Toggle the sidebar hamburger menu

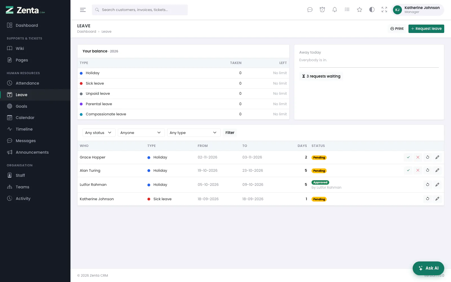coord(83,10)
